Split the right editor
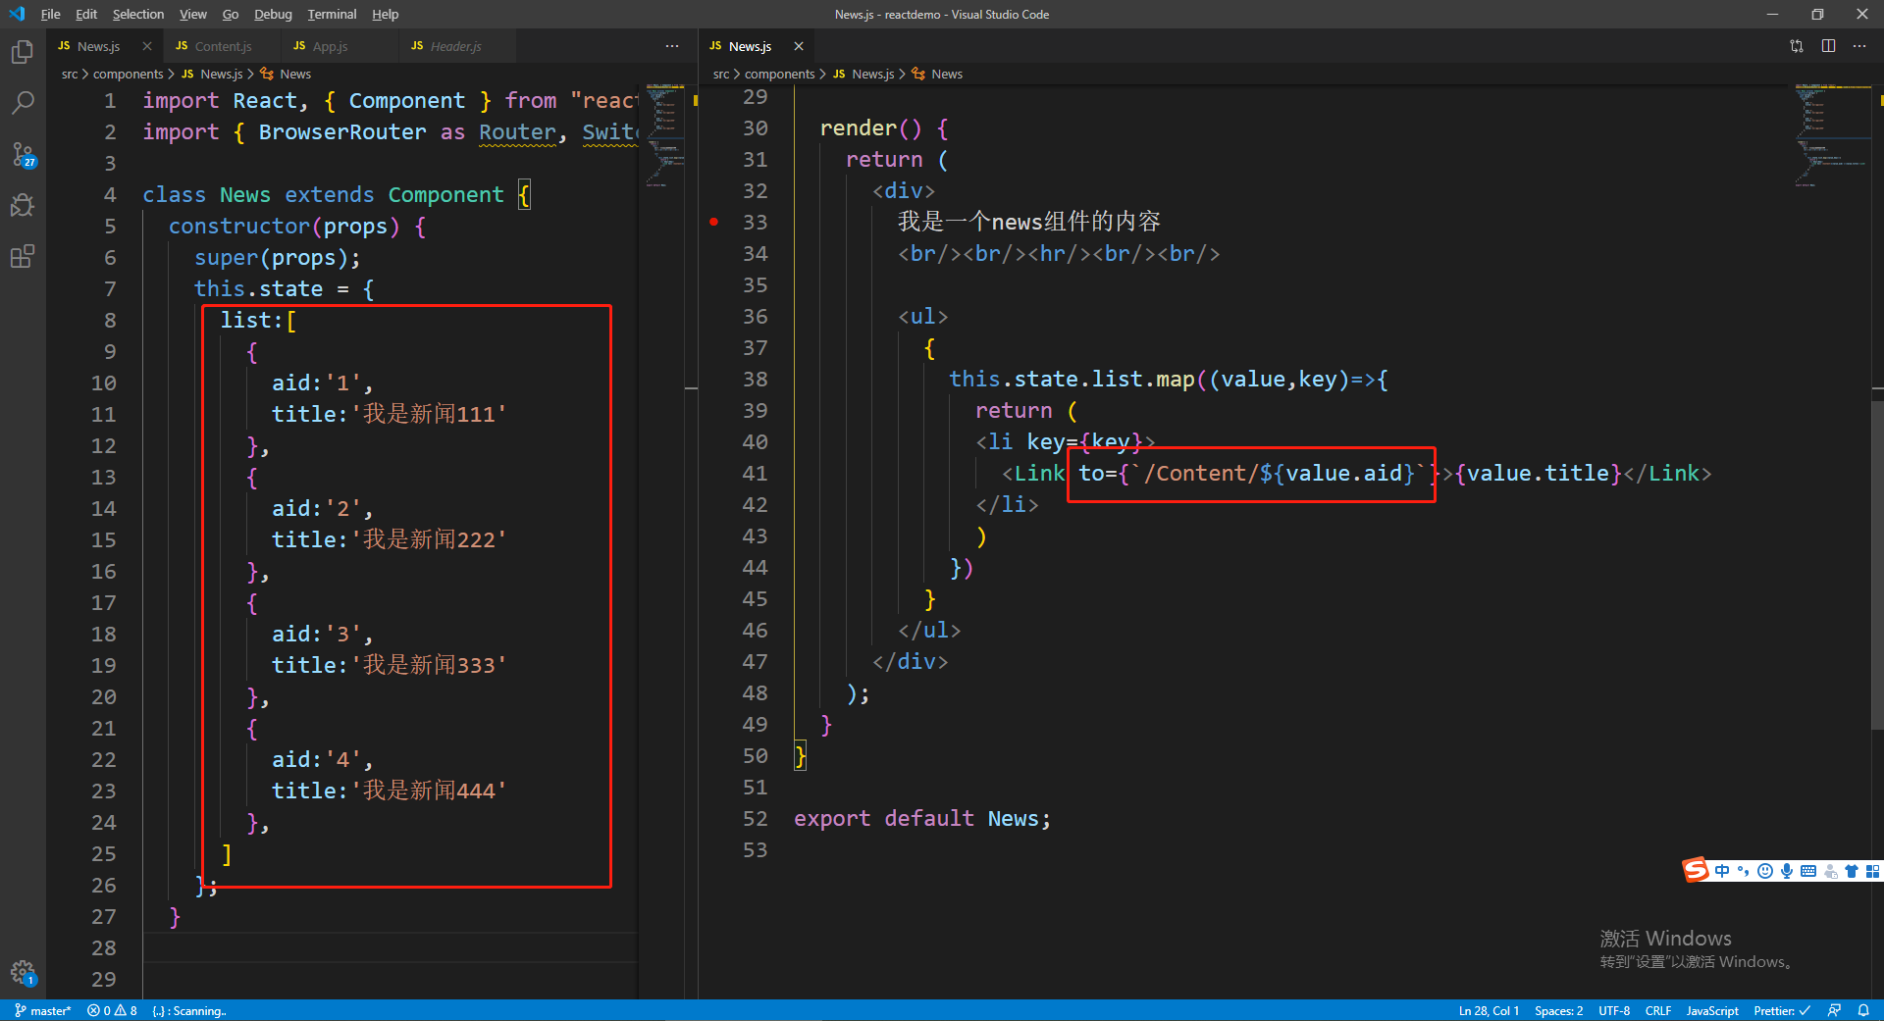 [1828, 46]
